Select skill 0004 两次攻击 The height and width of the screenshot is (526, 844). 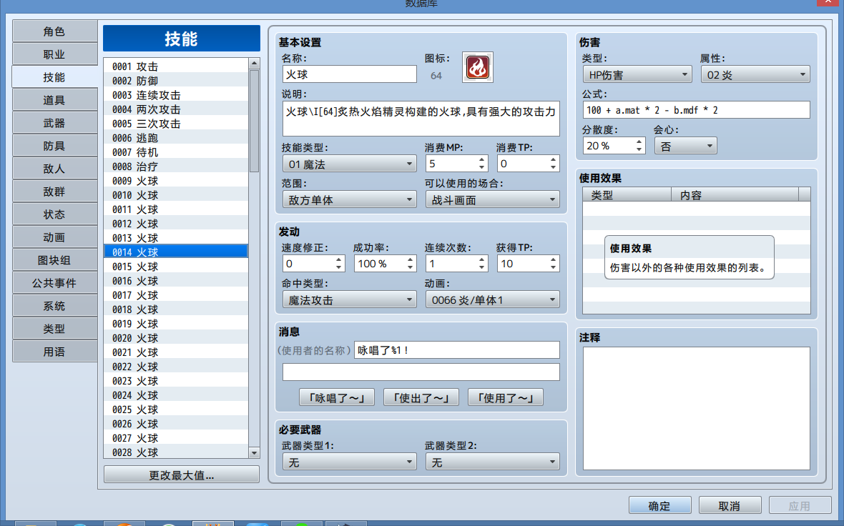pyautogui.click(x=176, y=109)
